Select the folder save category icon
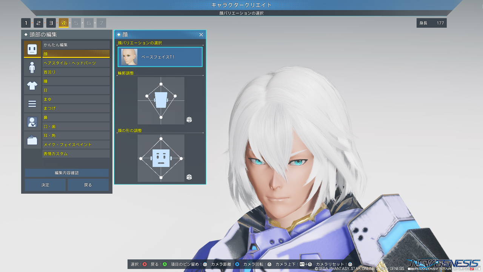 pyautogui.click(x=32, y=140)
